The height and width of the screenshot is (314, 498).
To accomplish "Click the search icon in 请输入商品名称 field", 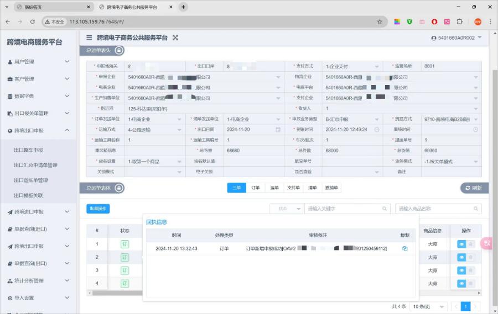I will (x=476, y=209).
